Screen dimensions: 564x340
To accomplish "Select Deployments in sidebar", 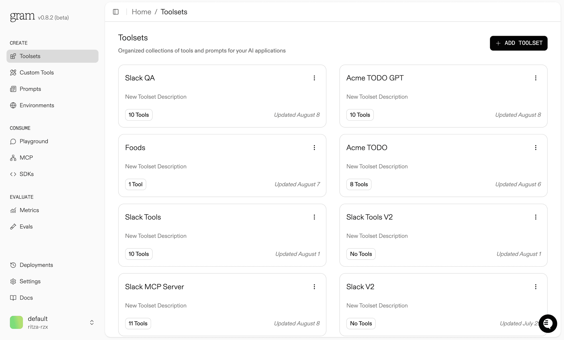I will tap(36, 265).
